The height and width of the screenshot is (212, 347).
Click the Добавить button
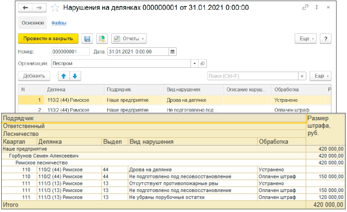tap(34, 76)
